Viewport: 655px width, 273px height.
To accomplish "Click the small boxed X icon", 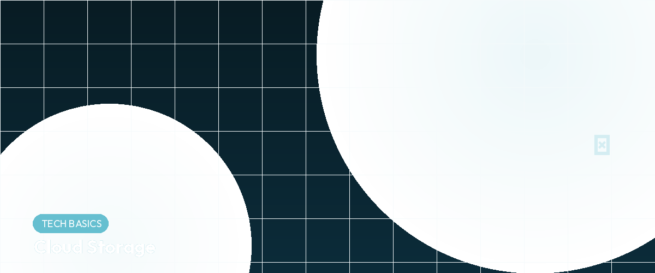I will pos(602,145).
